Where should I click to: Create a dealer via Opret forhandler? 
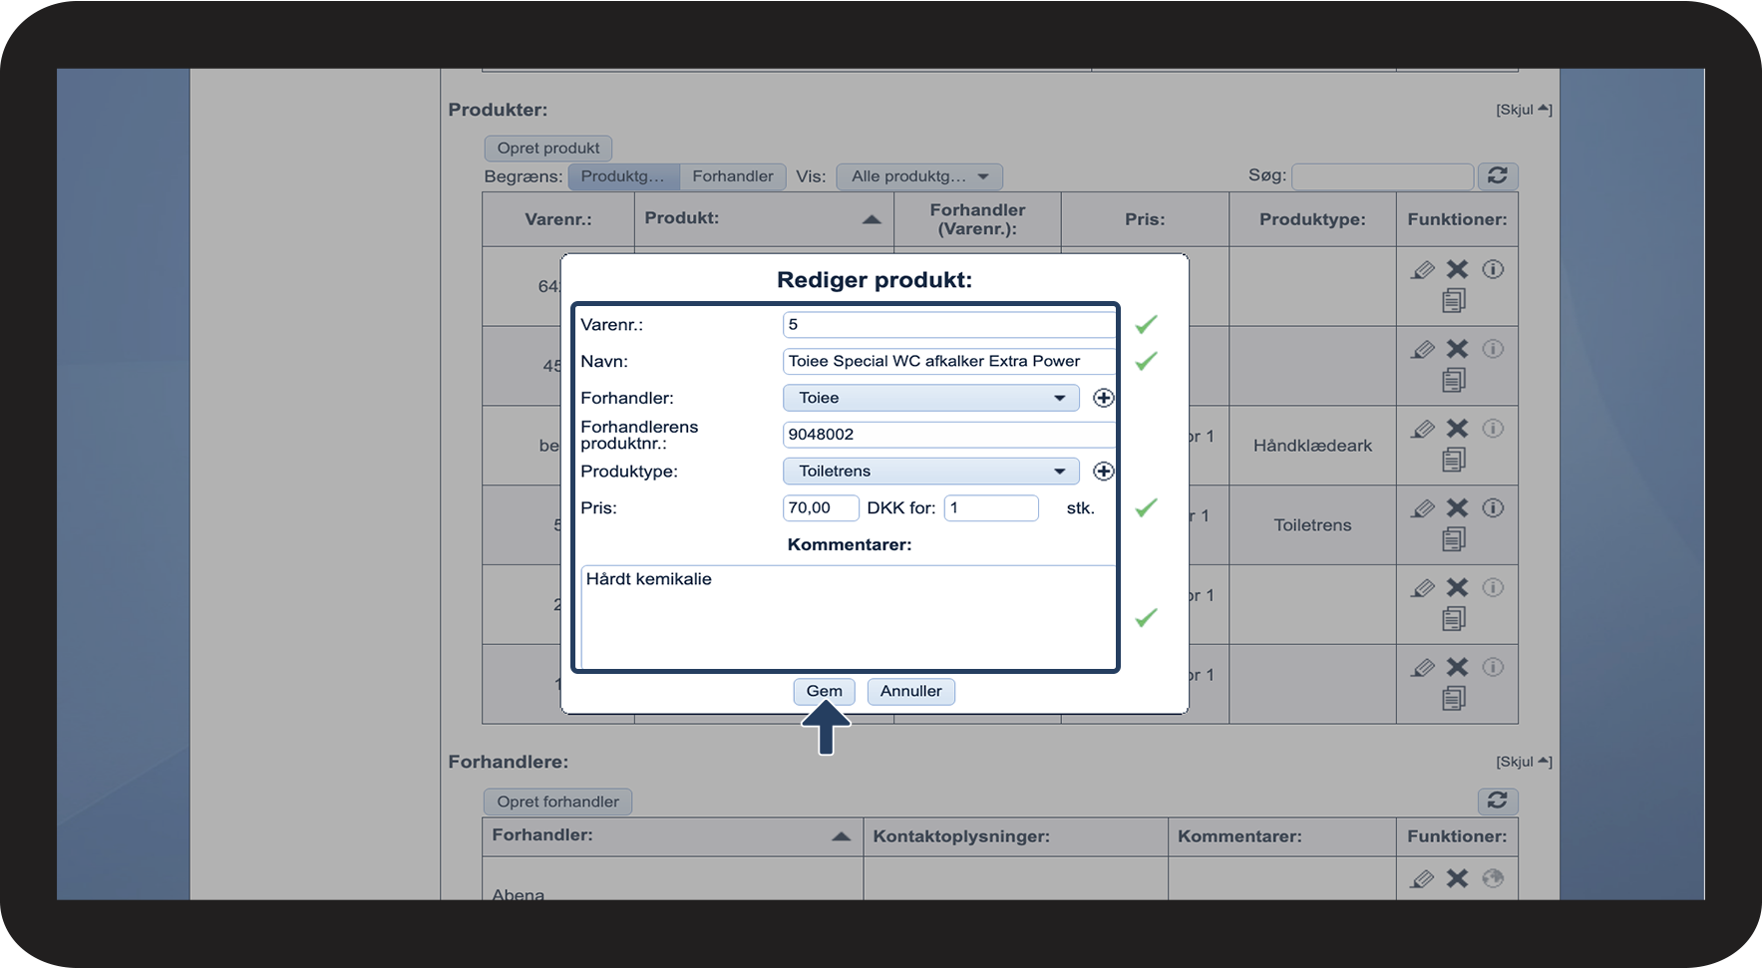[558, 802]
